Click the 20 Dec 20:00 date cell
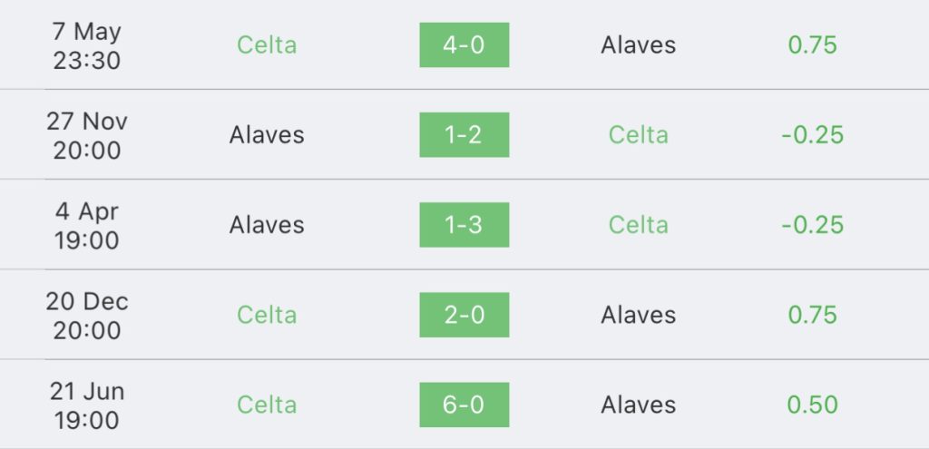 86,315
